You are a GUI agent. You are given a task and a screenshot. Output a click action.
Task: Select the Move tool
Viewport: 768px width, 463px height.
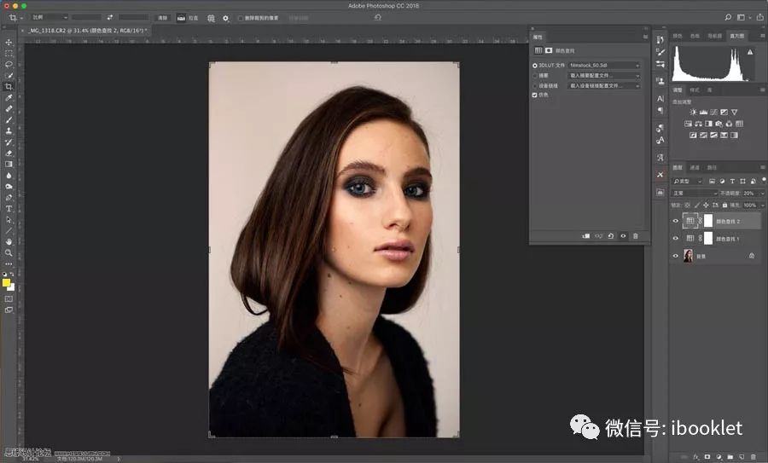coord(9,42)
